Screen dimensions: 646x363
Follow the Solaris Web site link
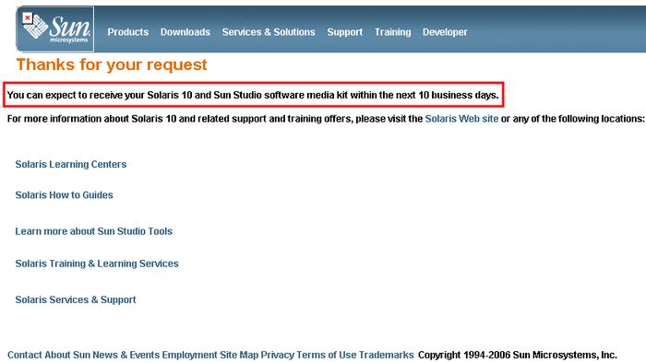(461, 119)
